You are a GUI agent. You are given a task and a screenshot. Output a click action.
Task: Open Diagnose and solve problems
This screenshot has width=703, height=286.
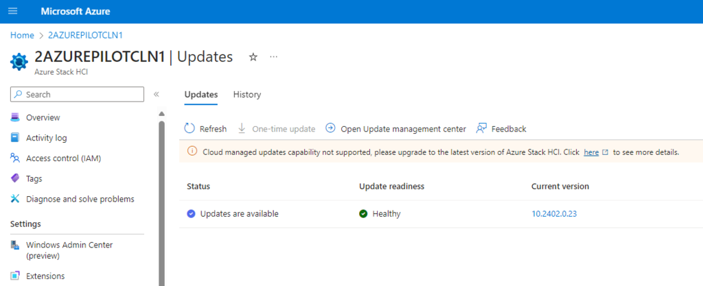80,199
